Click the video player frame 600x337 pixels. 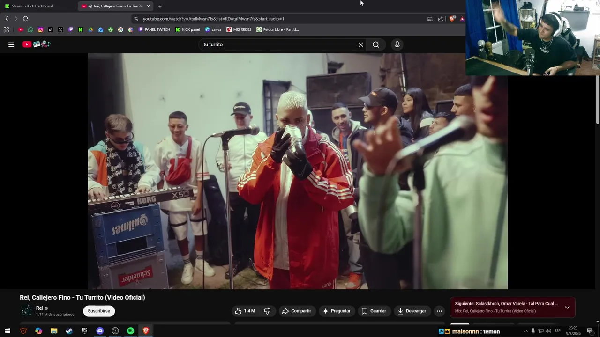tap(298, 171)
